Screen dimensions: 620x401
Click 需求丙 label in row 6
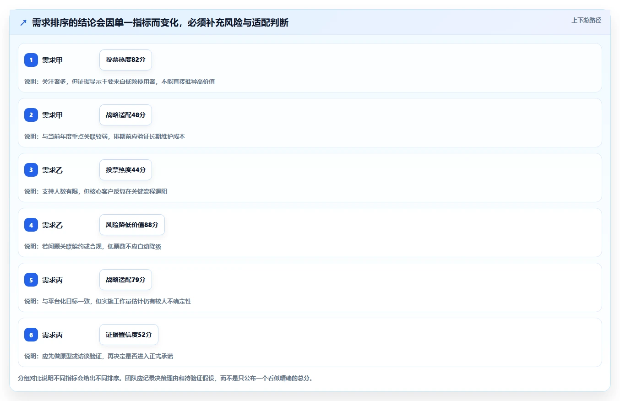(x=52, y=335)
